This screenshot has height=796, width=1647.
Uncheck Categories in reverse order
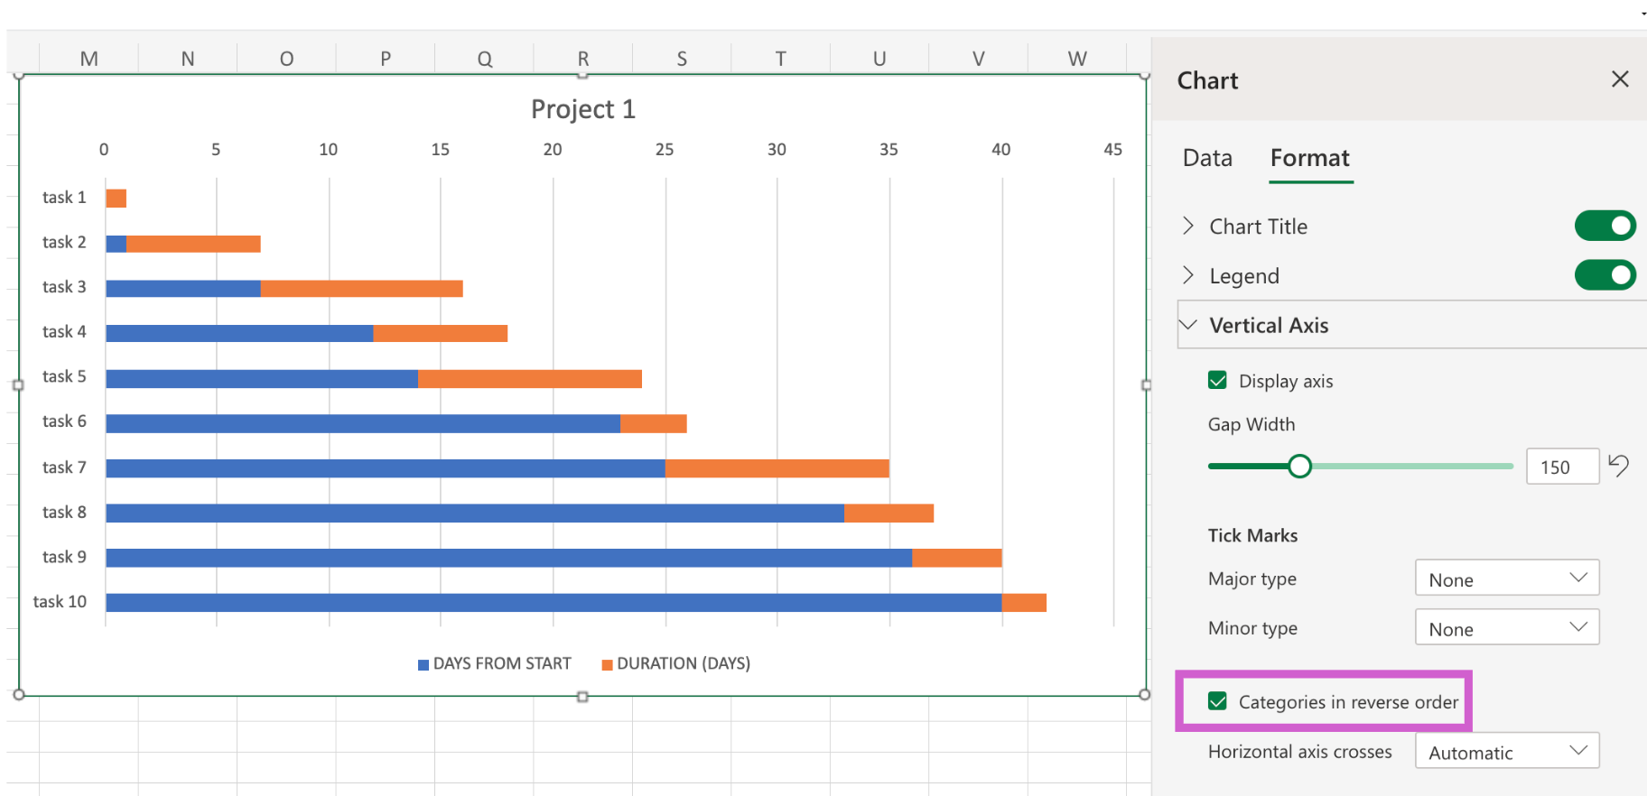(x=1217, y=701)
